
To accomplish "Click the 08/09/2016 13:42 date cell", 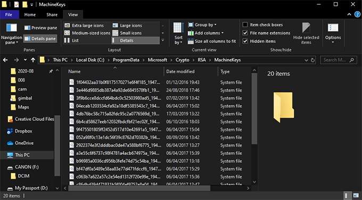I will click(x=183, y=137).
